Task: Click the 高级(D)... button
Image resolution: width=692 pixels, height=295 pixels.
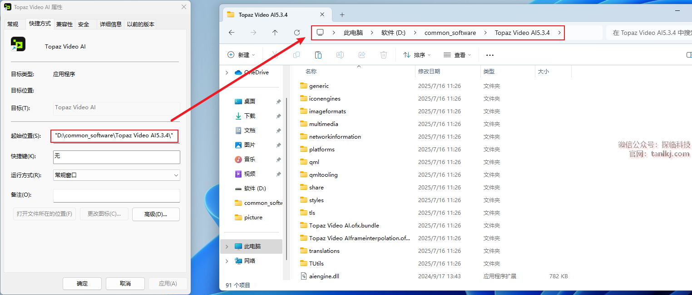Action: 156,214
